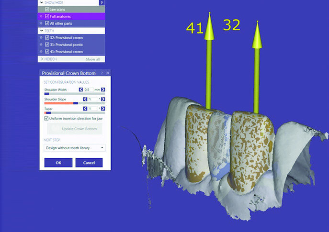
Task: Click Show all link
Action: click(93, 59)
